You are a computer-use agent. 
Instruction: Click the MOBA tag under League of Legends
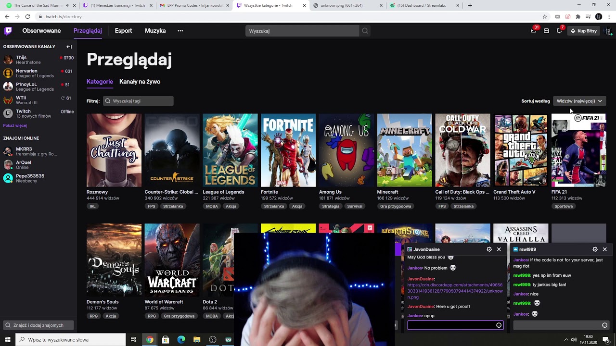point(212,206)
